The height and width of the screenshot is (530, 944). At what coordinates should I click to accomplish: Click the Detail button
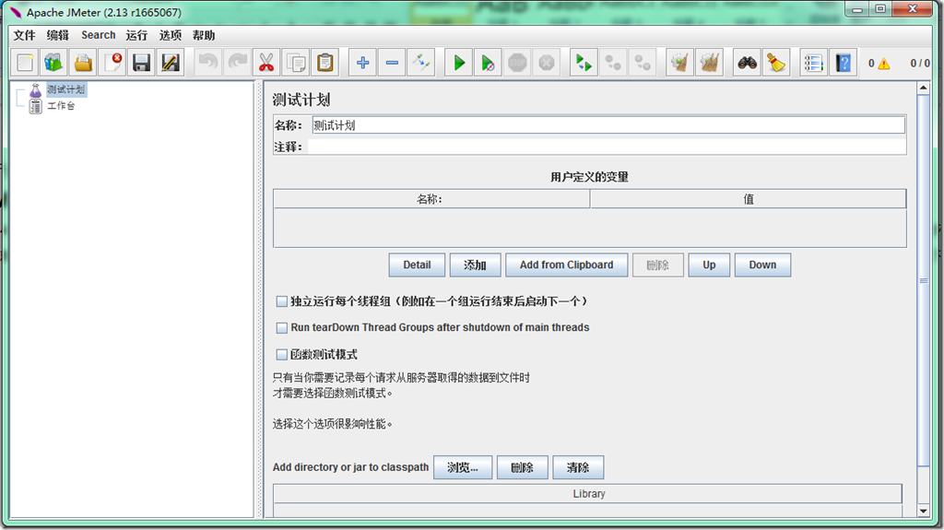(x=417, y=265)
